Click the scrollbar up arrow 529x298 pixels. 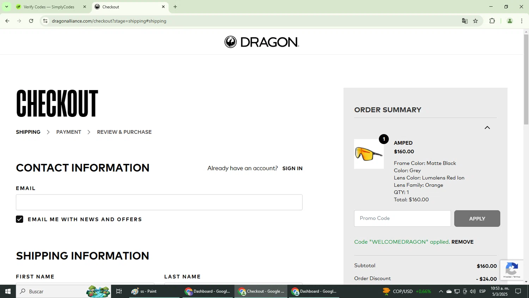pos(526,32)
